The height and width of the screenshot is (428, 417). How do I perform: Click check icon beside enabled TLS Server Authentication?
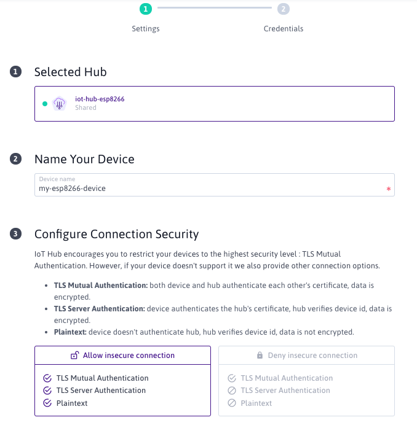click(47, 391)
